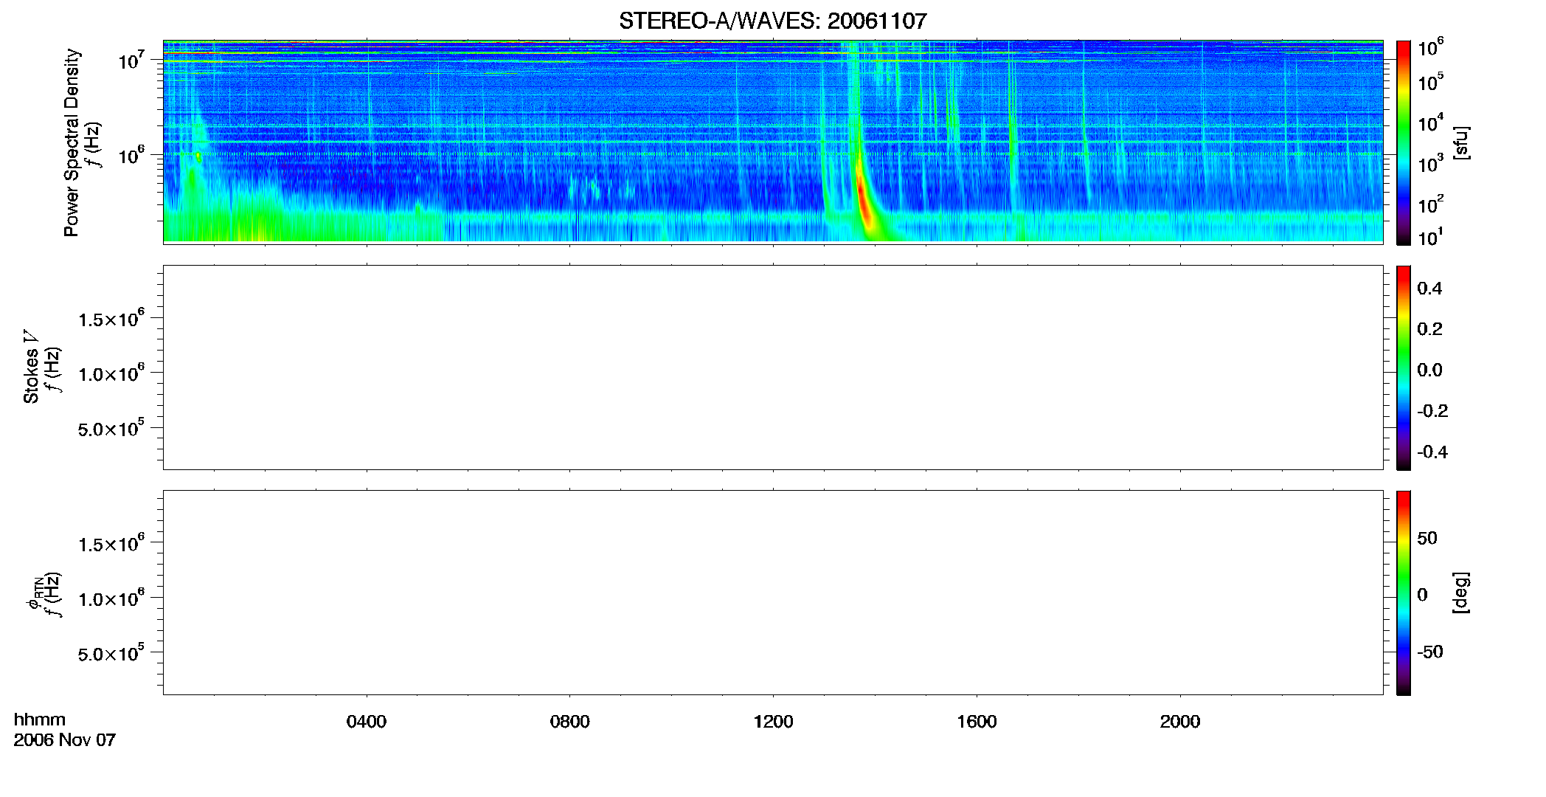Click the 1600 time tick label
The image size is (1546, 797).
coord(977,722)
